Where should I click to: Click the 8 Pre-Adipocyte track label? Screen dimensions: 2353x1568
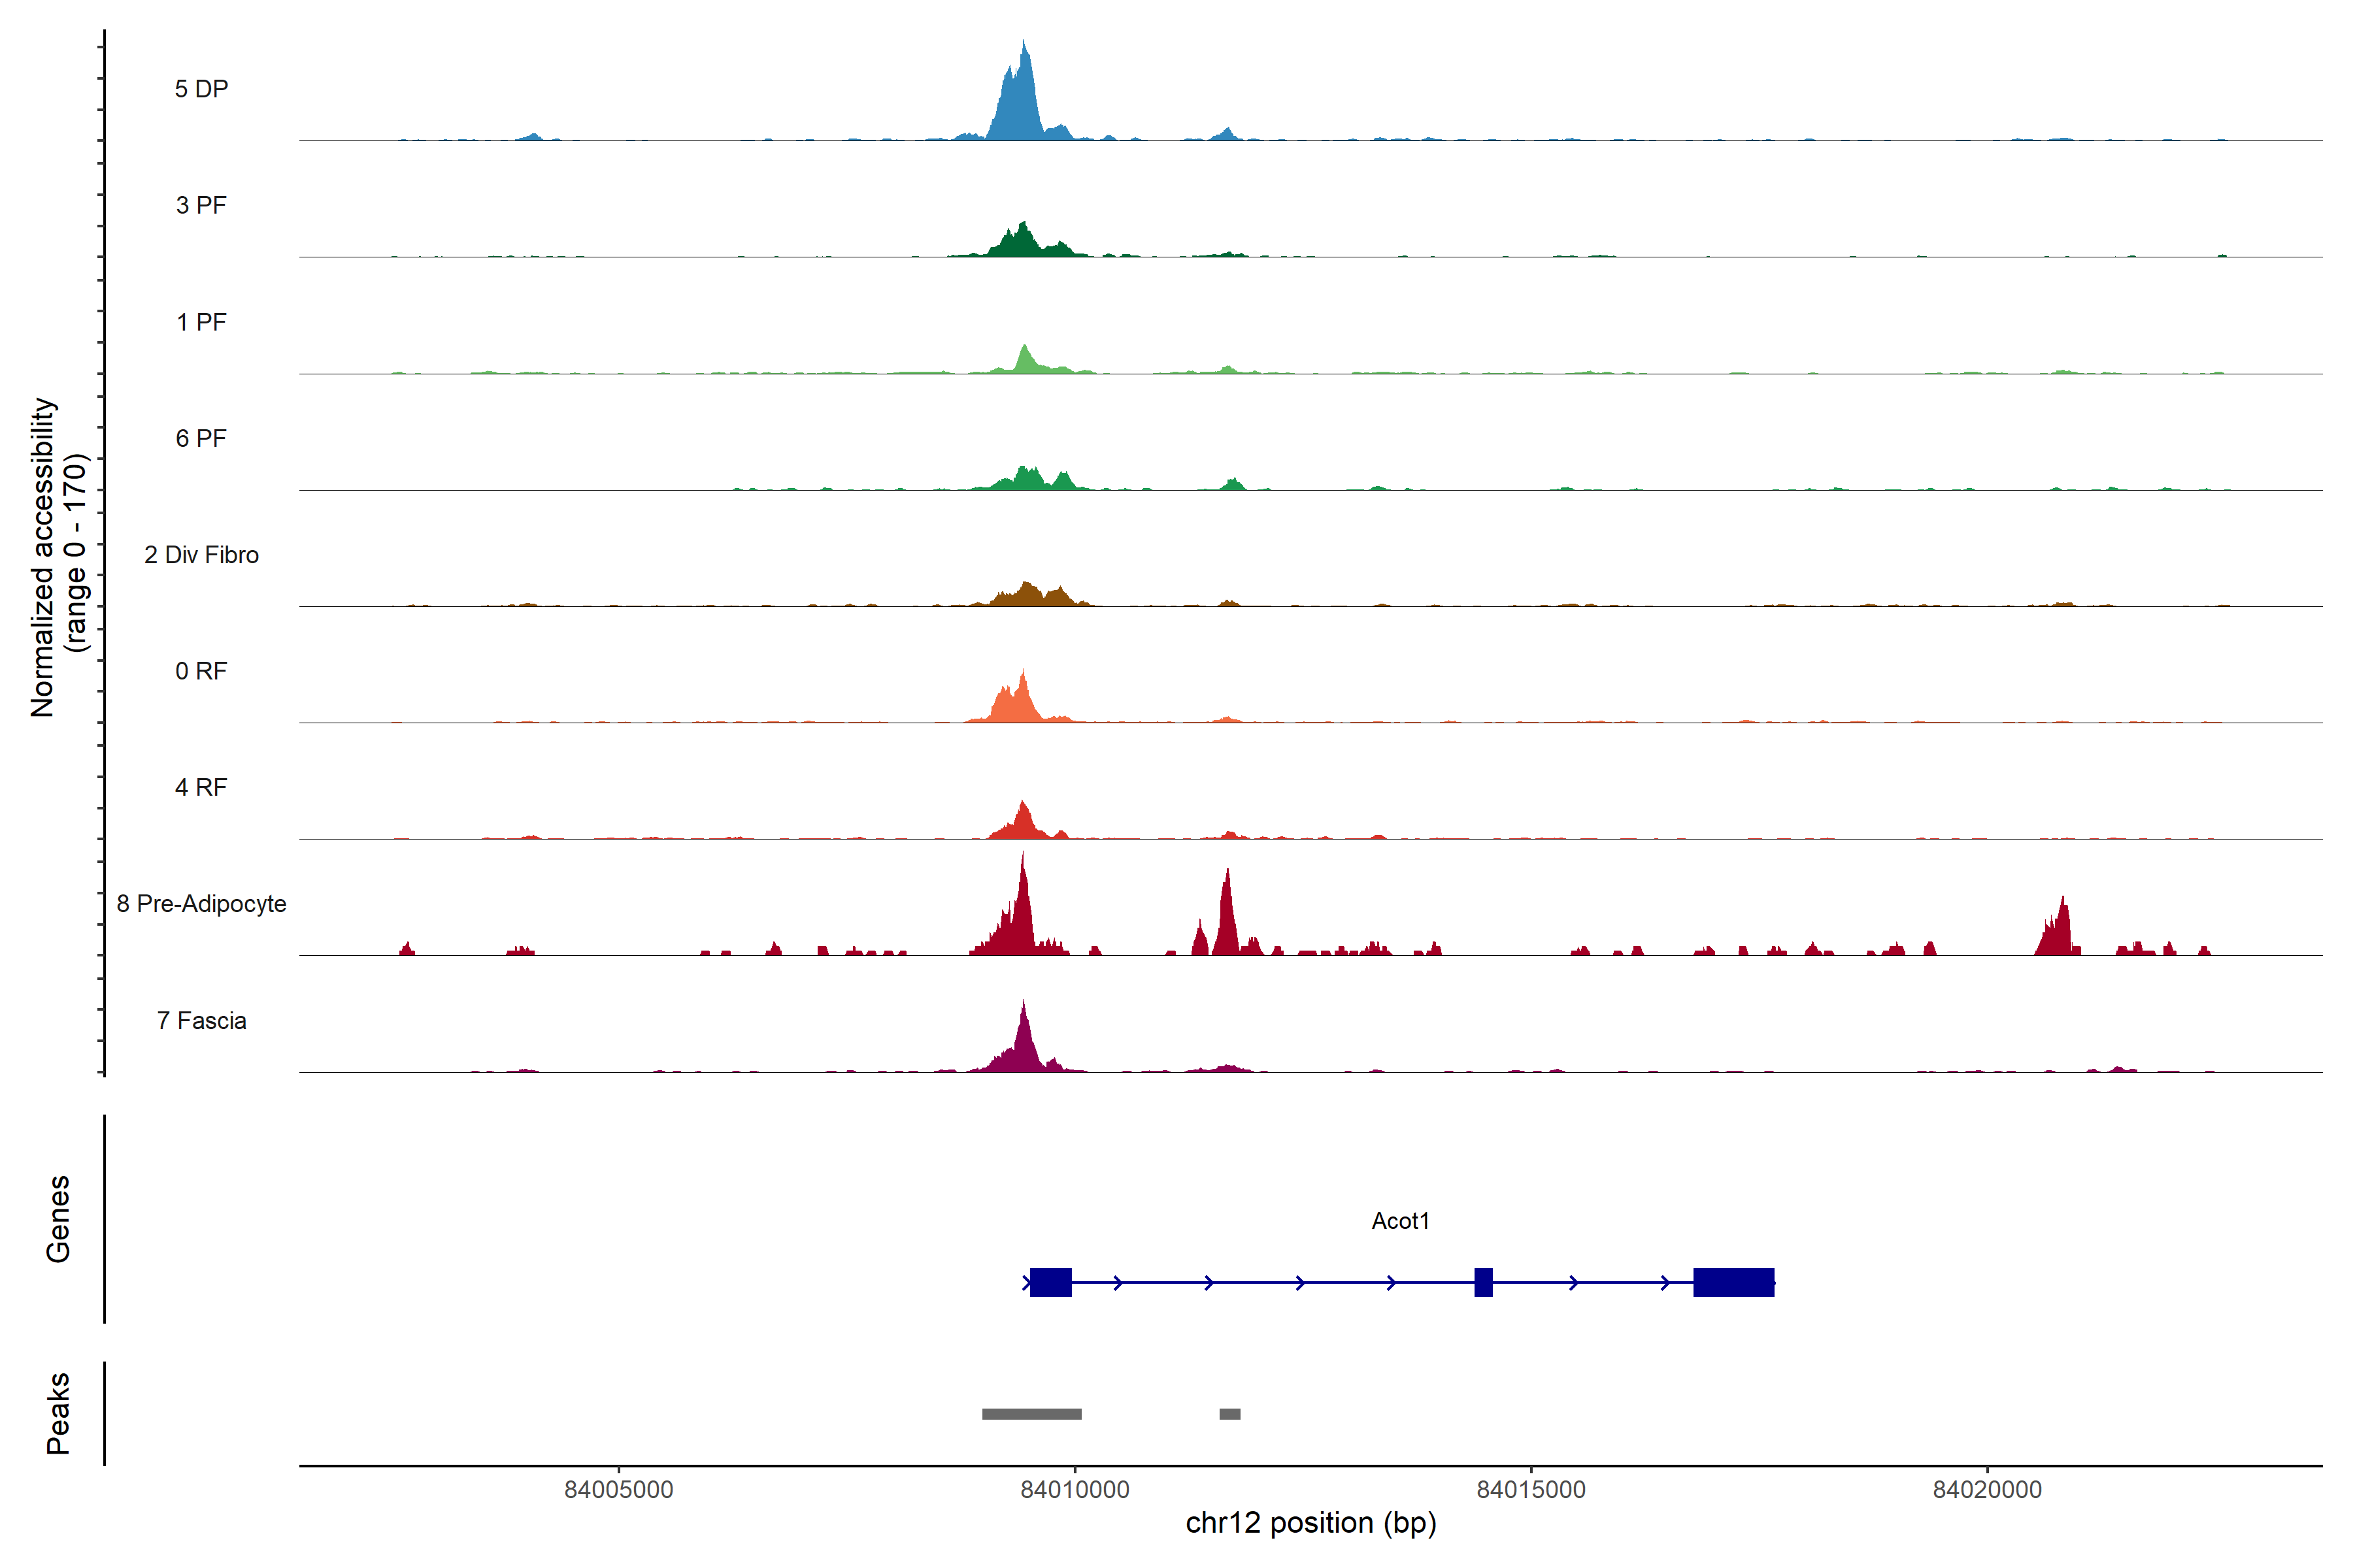(x=201, y=904)
